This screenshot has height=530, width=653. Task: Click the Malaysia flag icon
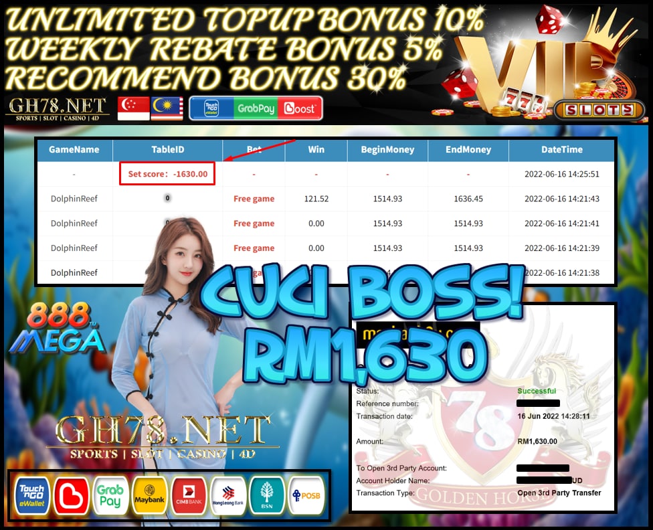pyautogui.click(x=167, y=108)
